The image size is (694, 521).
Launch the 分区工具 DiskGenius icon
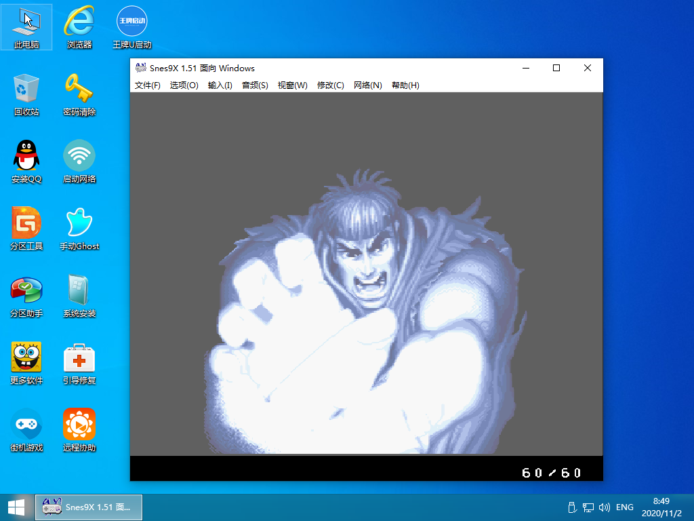tap(26, 229)
